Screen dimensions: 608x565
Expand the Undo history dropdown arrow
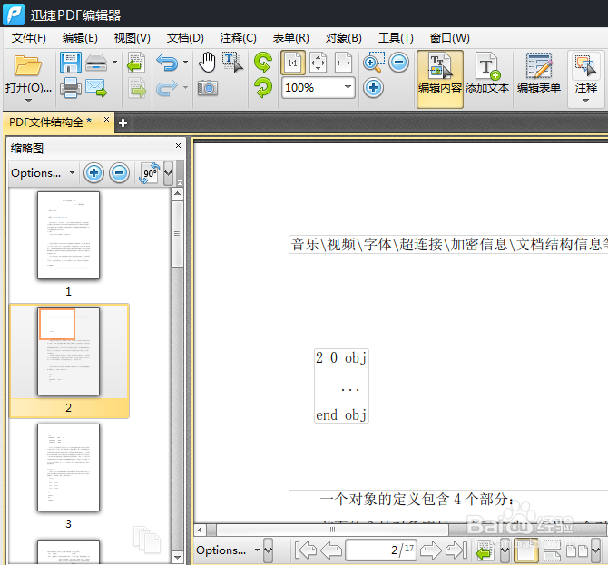[x=186, y=62]
